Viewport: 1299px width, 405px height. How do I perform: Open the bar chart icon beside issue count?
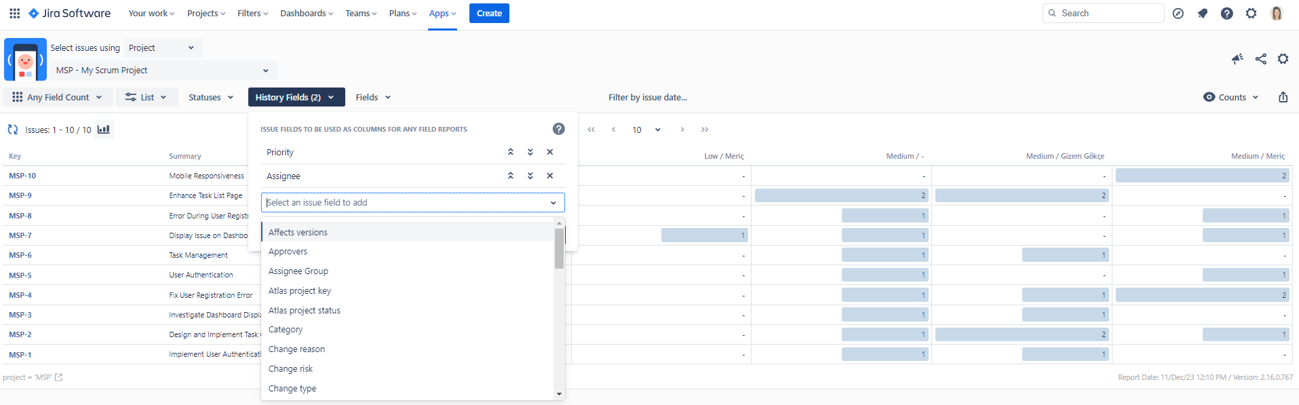click(103, 130)
